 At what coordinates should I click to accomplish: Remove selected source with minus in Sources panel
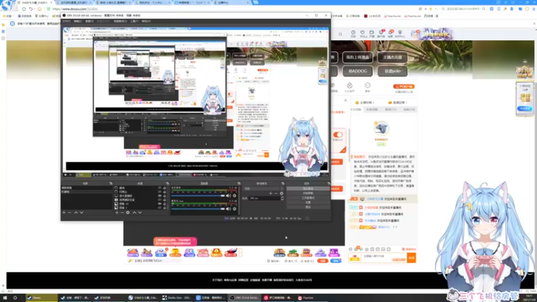pos(122,213)
